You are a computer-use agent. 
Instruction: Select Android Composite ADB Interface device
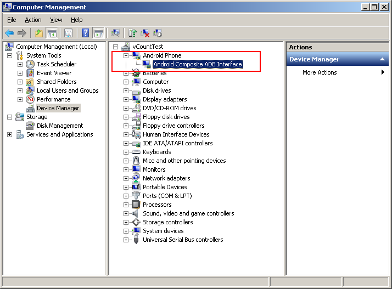coord(198,64)
